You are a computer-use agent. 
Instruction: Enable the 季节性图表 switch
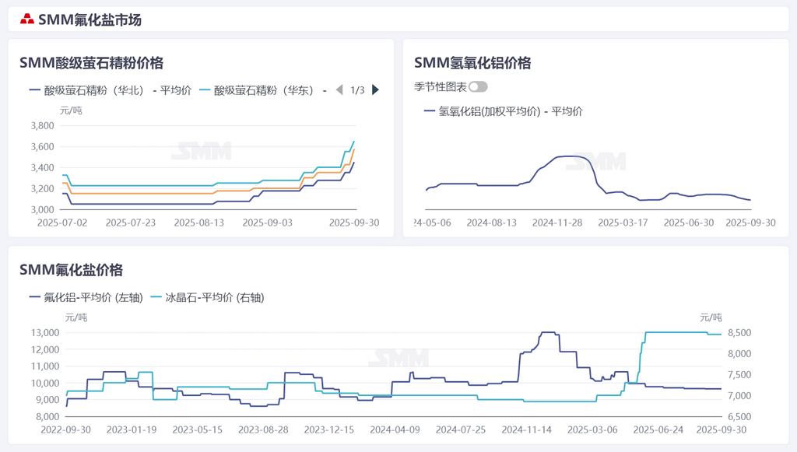(x=478, y=87)
